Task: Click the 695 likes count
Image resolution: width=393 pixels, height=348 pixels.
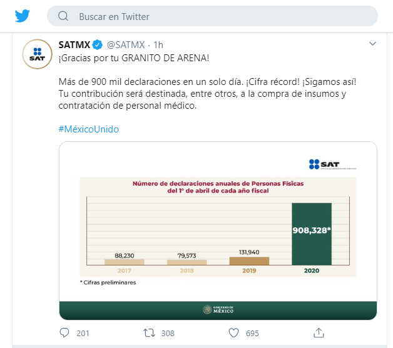Action: point(252,333)
